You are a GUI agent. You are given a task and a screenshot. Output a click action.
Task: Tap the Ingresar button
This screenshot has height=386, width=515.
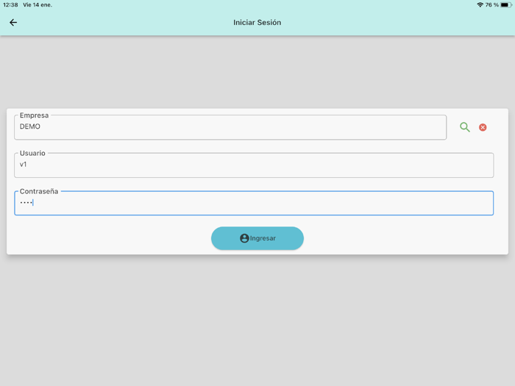tap(257, 238)
